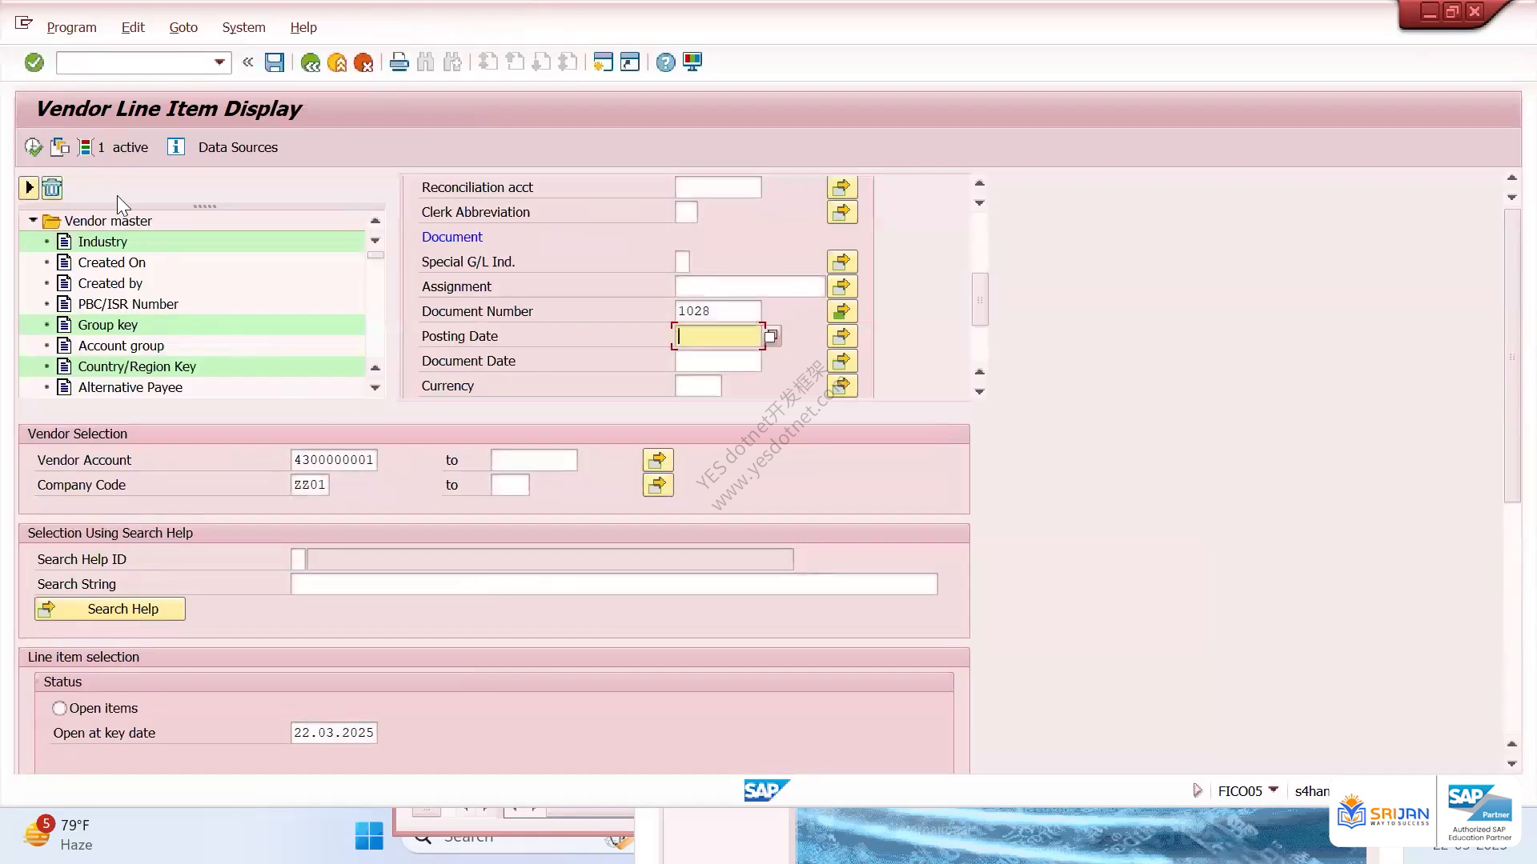Select Account group in the tree
This screenshot has width=1537, height=864.
(121, 346)
